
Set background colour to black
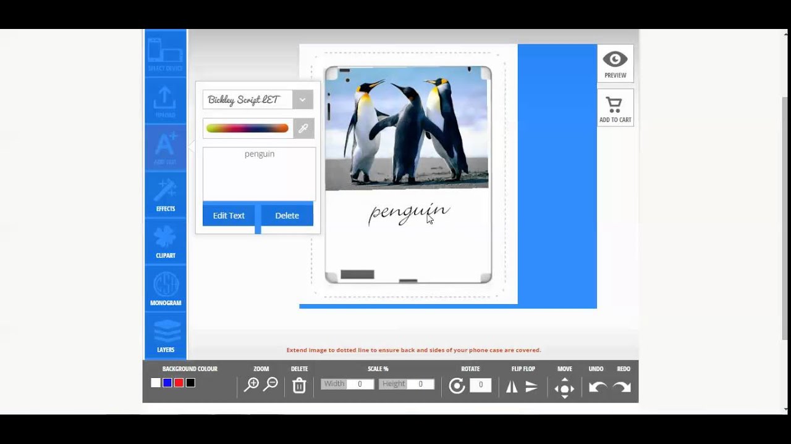coord(190,383)
